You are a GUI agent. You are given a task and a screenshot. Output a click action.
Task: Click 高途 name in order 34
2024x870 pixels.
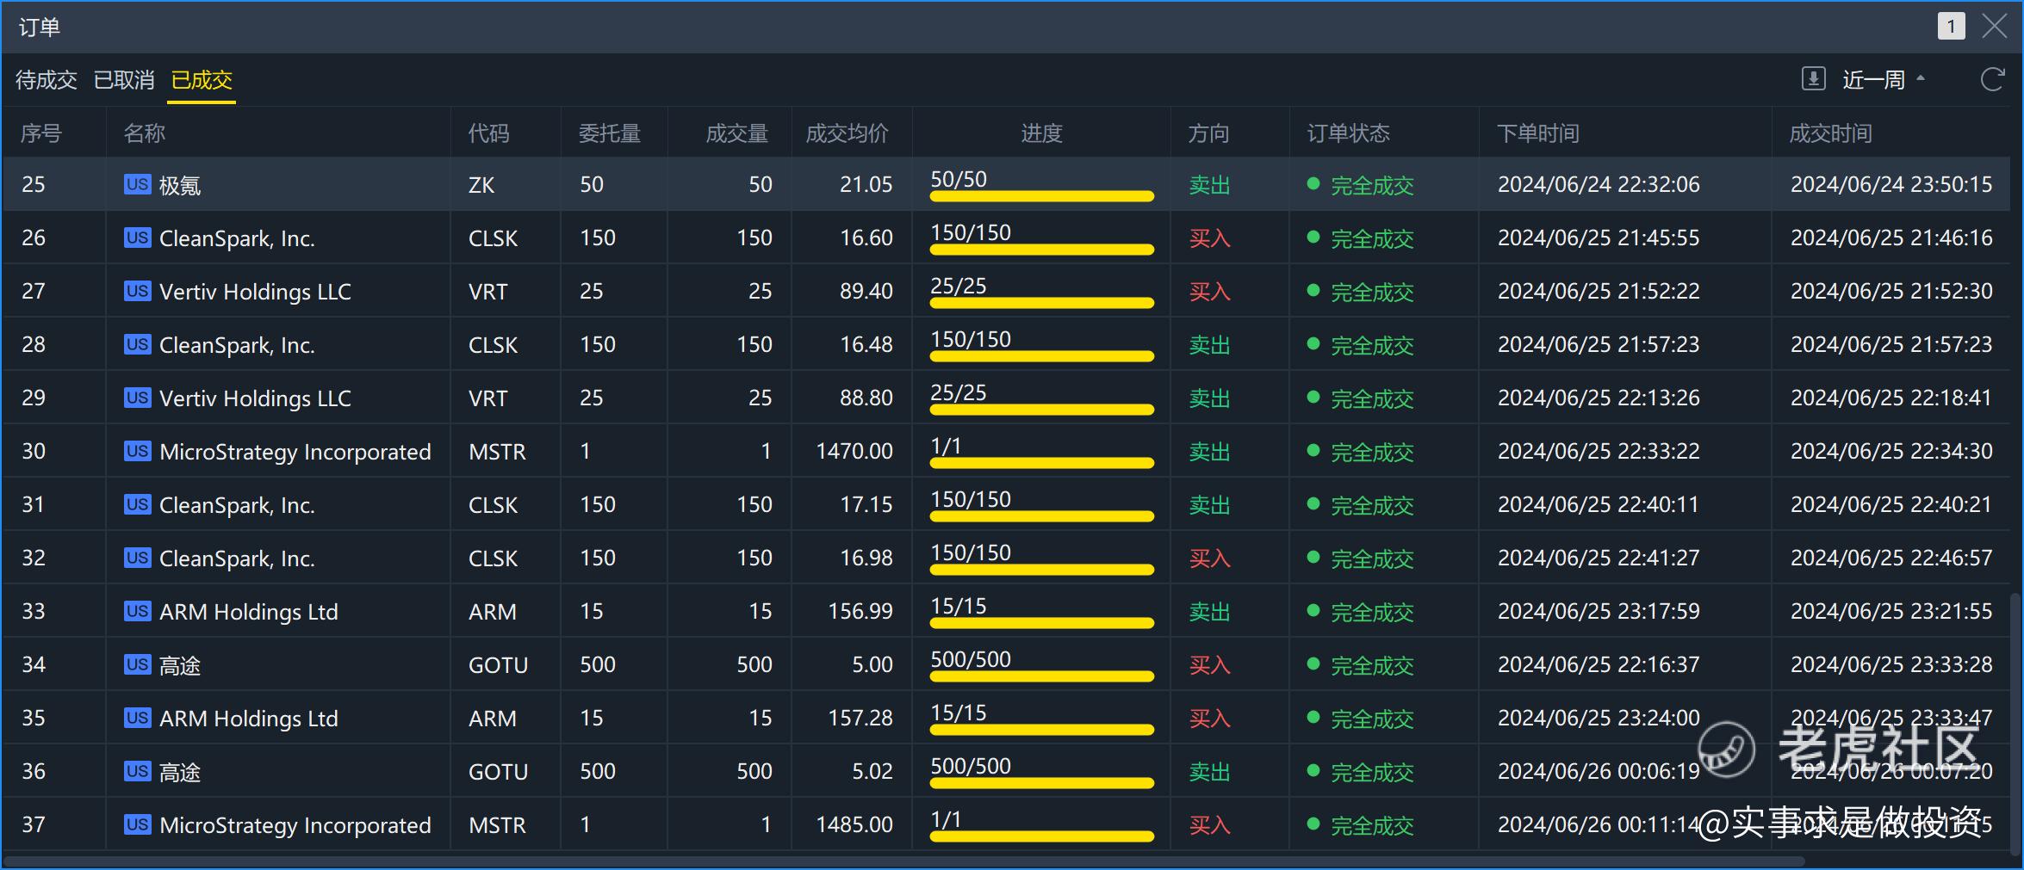pyautogui.click(x=180, y=665)
